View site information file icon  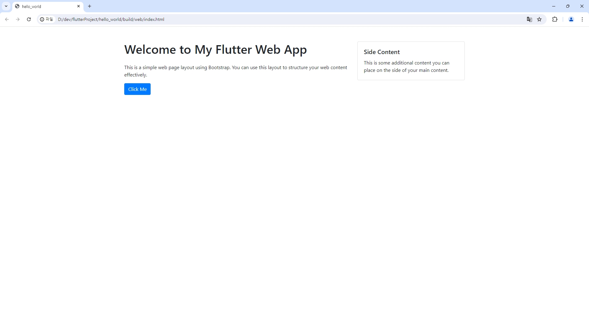click(x=47, y=19)
